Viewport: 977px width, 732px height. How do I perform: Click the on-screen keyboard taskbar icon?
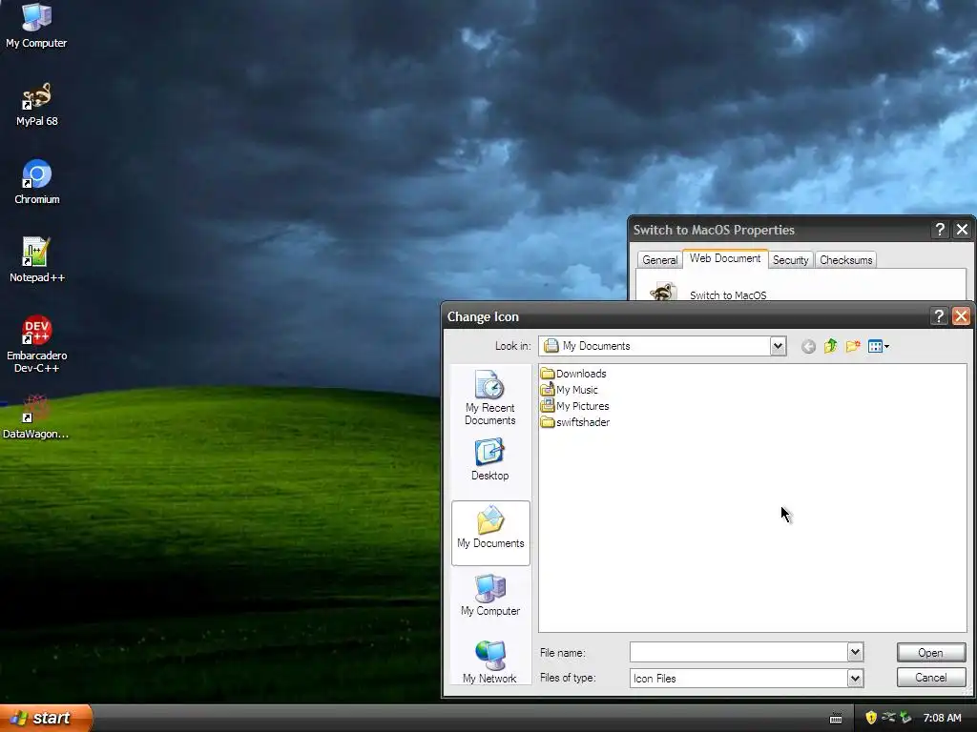(x=836, y=719)
